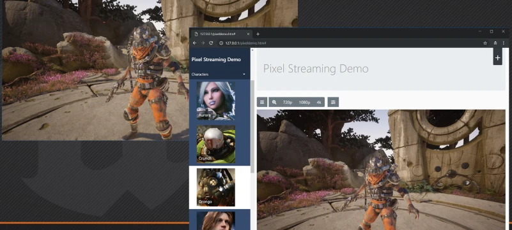This screenshot has width=512, height=230.
Task: Open the site information icon in address bar
Action: tap(221, 43)
